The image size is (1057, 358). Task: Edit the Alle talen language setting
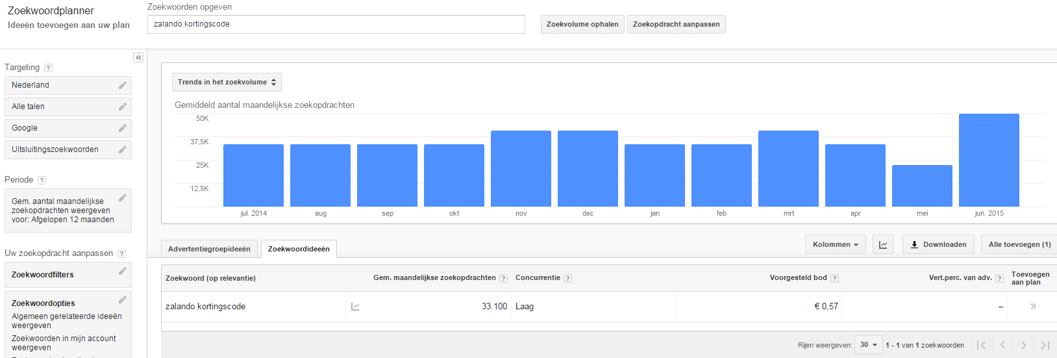coord(122,107)
